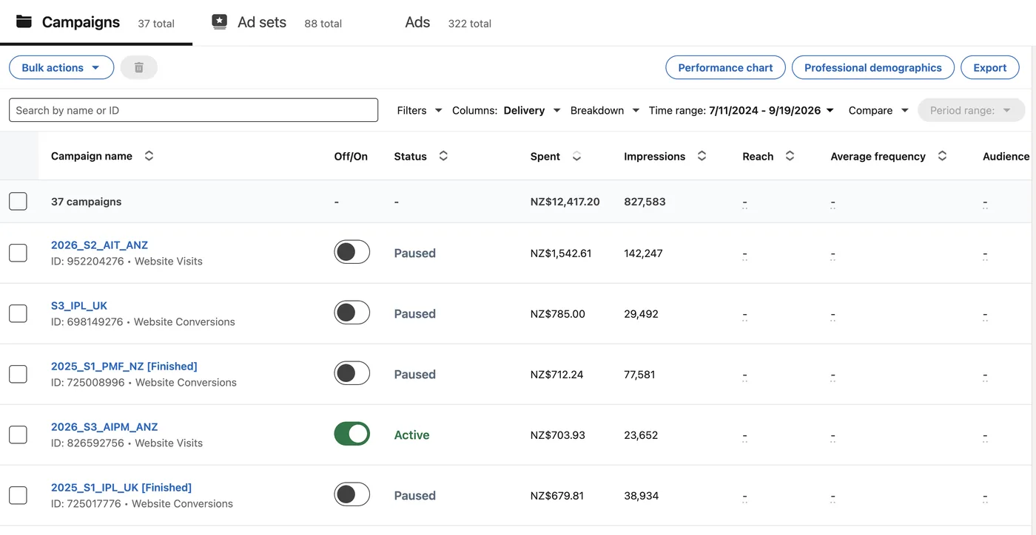Open the S3_IPL_UK campaign link
Image resolution: width=1036 pixels, height=535 pixels.
(x=79, y=306)
